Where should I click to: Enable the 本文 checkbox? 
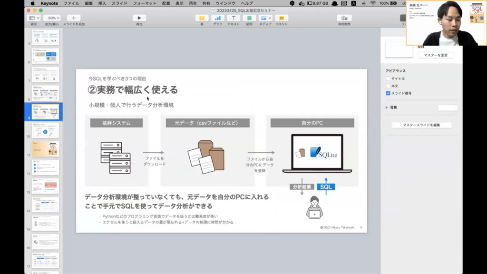tap(388, 86)
